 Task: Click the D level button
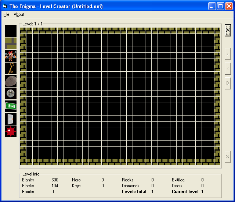[x=228, y=84]
